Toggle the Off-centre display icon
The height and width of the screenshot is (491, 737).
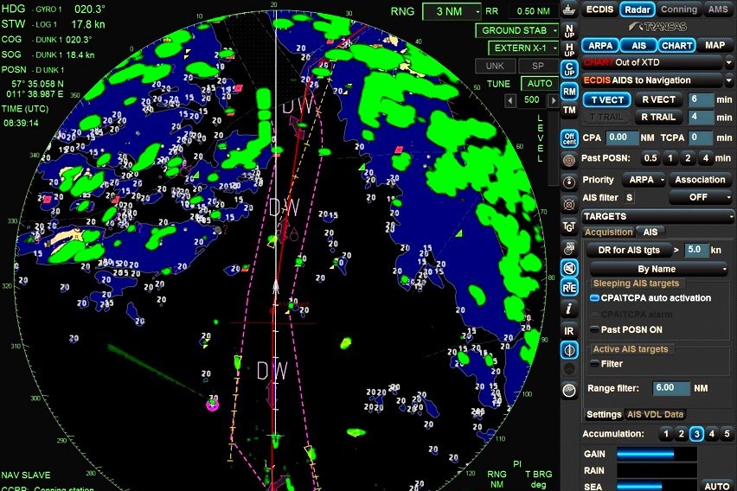click(x=569, y=137)
